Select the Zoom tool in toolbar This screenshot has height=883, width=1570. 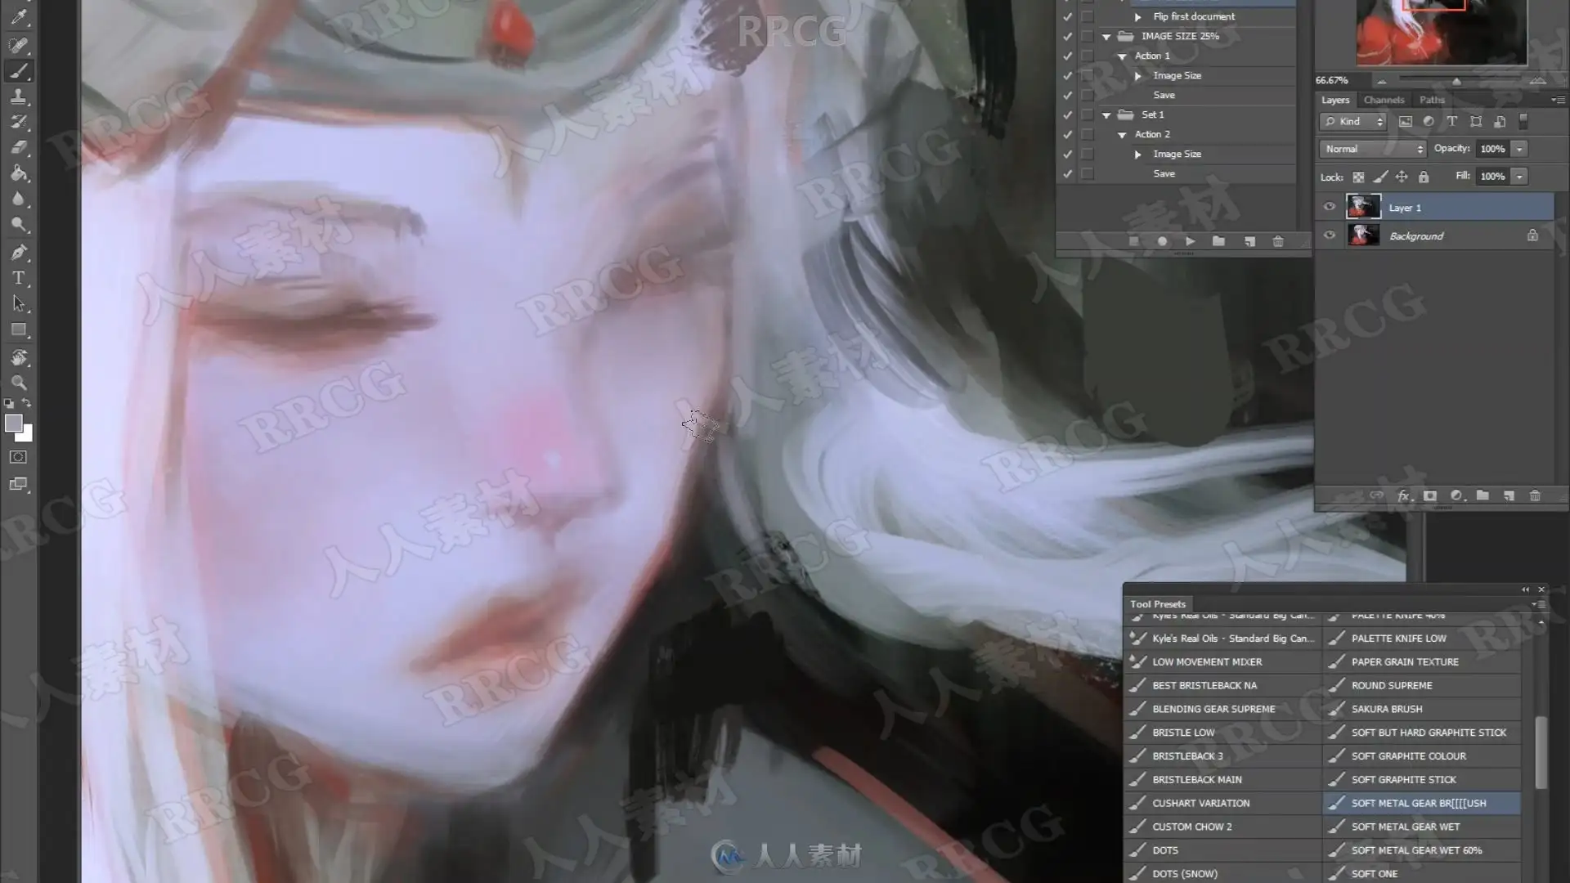(x=18, y=383)
